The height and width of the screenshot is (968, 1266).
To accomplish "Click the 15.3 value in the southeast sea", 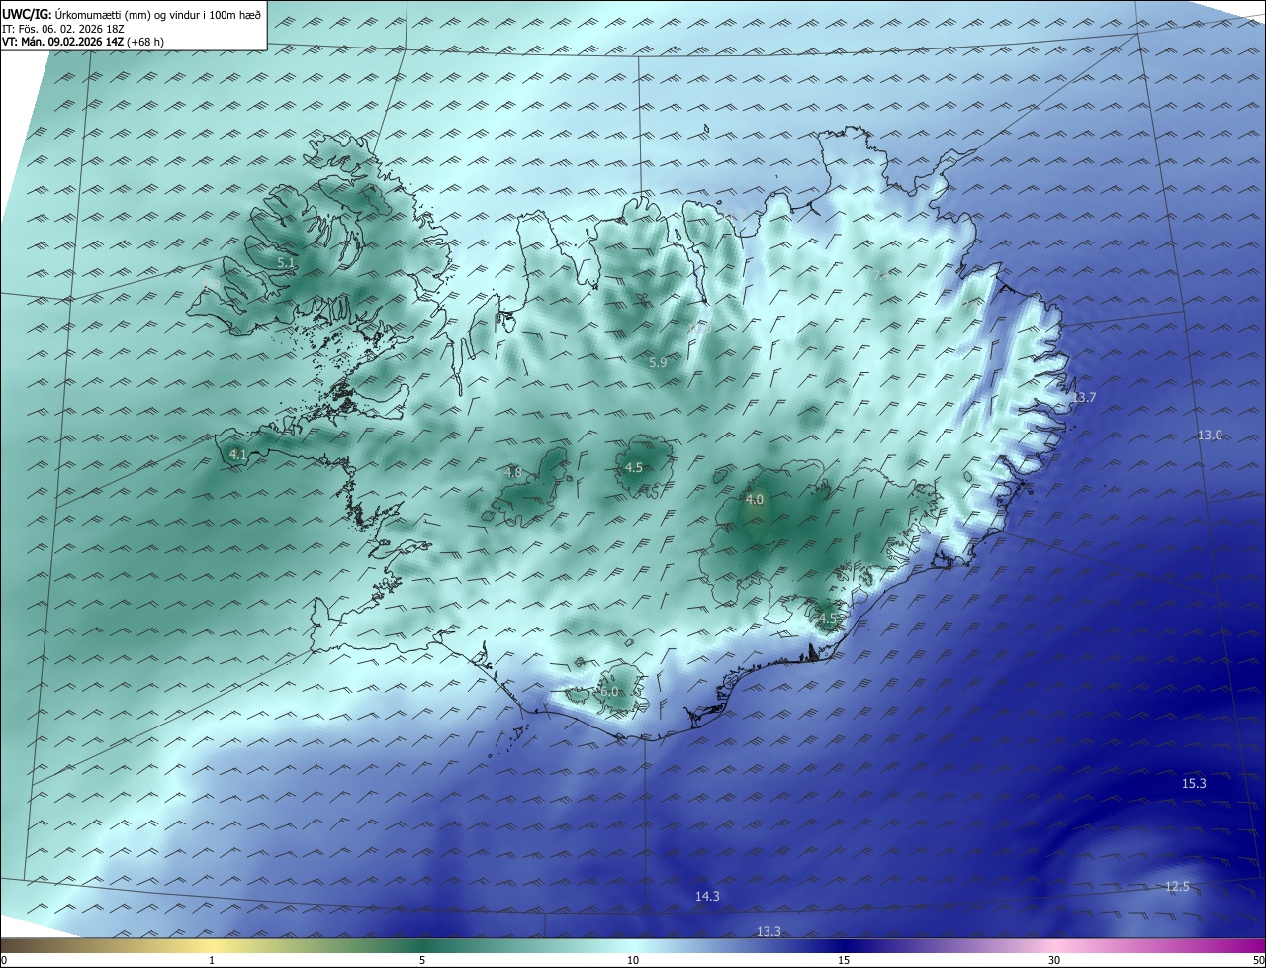I will (x=1194, y=783).
